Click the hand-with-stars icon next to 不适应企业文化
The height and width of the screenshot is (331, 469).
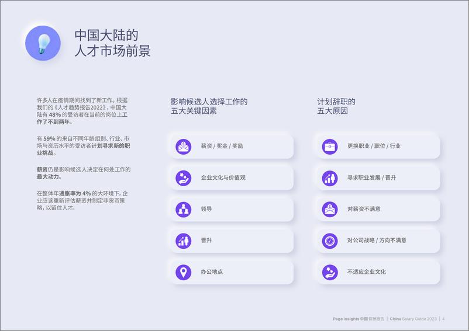click(330, 272)
